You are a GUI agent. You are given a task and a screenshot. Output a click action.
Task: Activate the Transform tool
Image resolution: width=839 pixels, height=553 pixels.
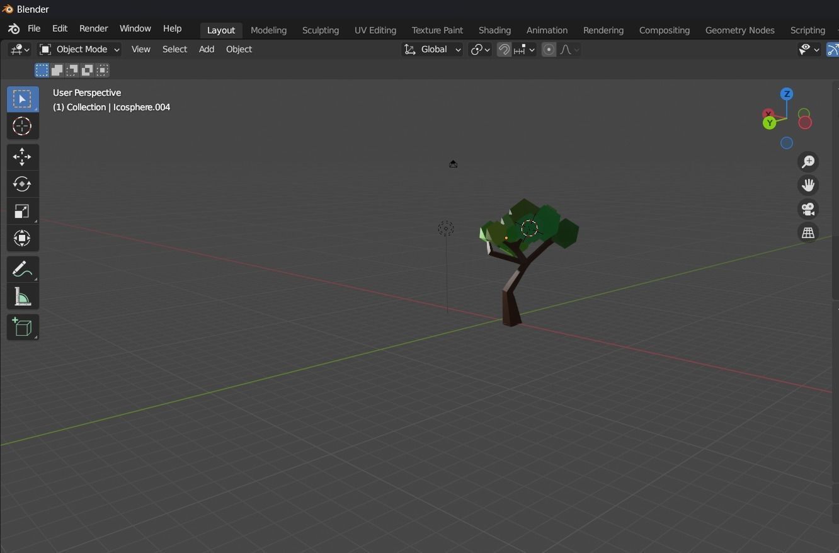point(23,238)
